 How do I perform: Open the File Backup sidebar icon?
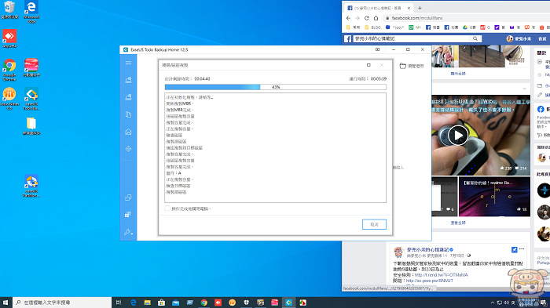pos(128,114)
